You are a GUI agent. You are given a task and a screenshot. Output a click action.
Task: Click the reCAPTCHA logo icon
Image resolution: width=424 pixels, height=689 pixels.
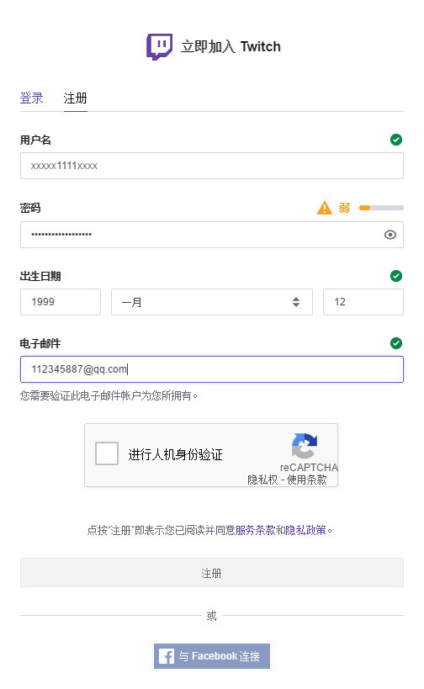pyautogui.click(x=305, y=446)
